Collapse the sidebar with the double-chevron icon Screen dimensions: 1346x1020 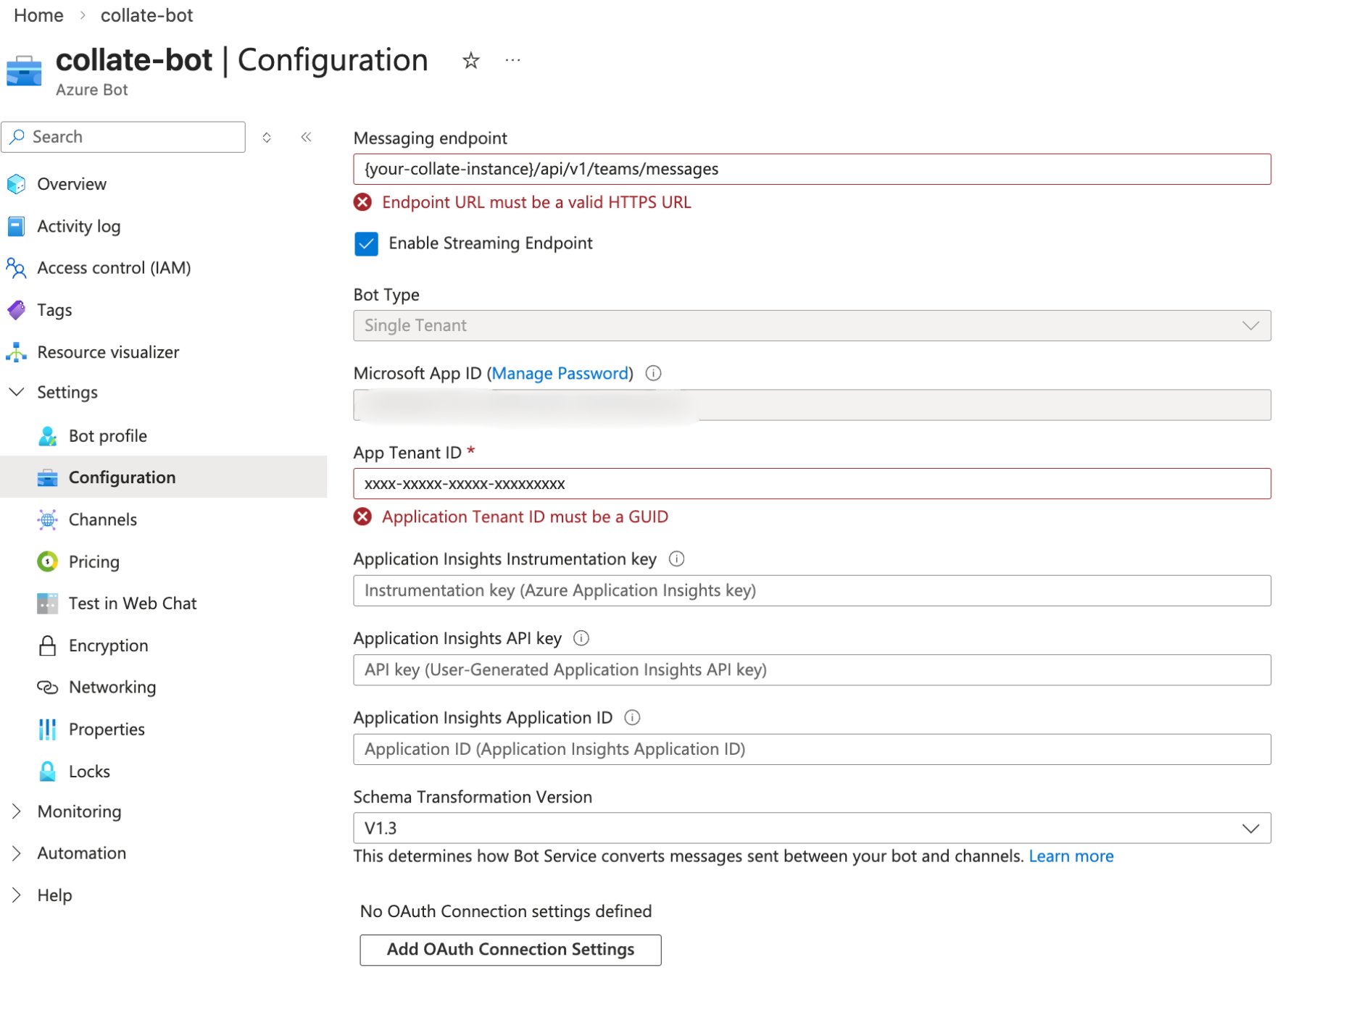click(307, 137)
